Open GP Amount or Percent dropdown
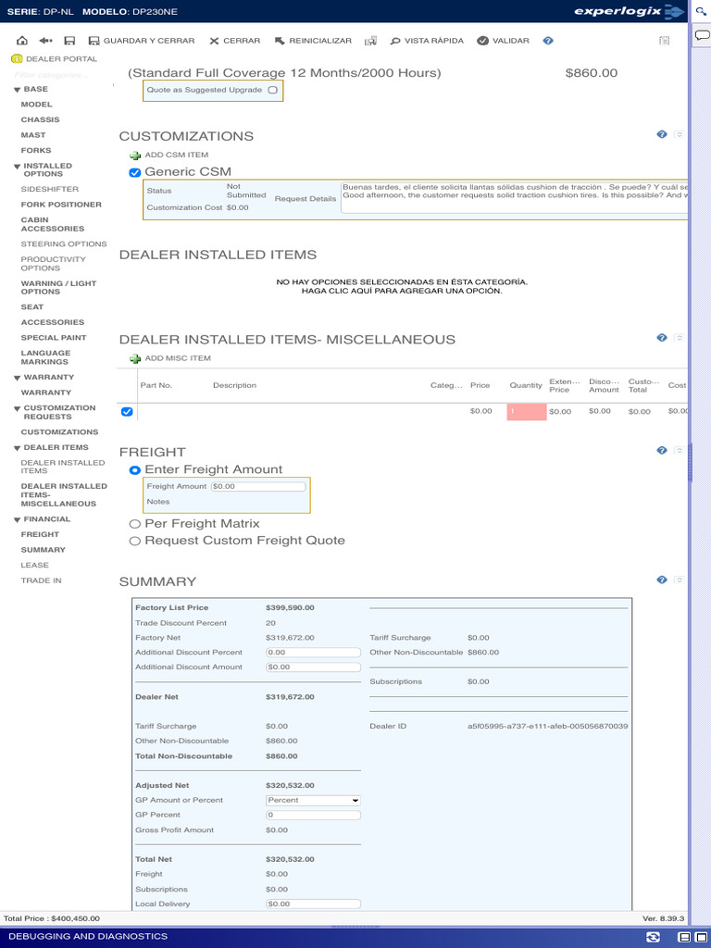Image resolution: width=711 pixels, height=948 pixels. pos(313,801)
